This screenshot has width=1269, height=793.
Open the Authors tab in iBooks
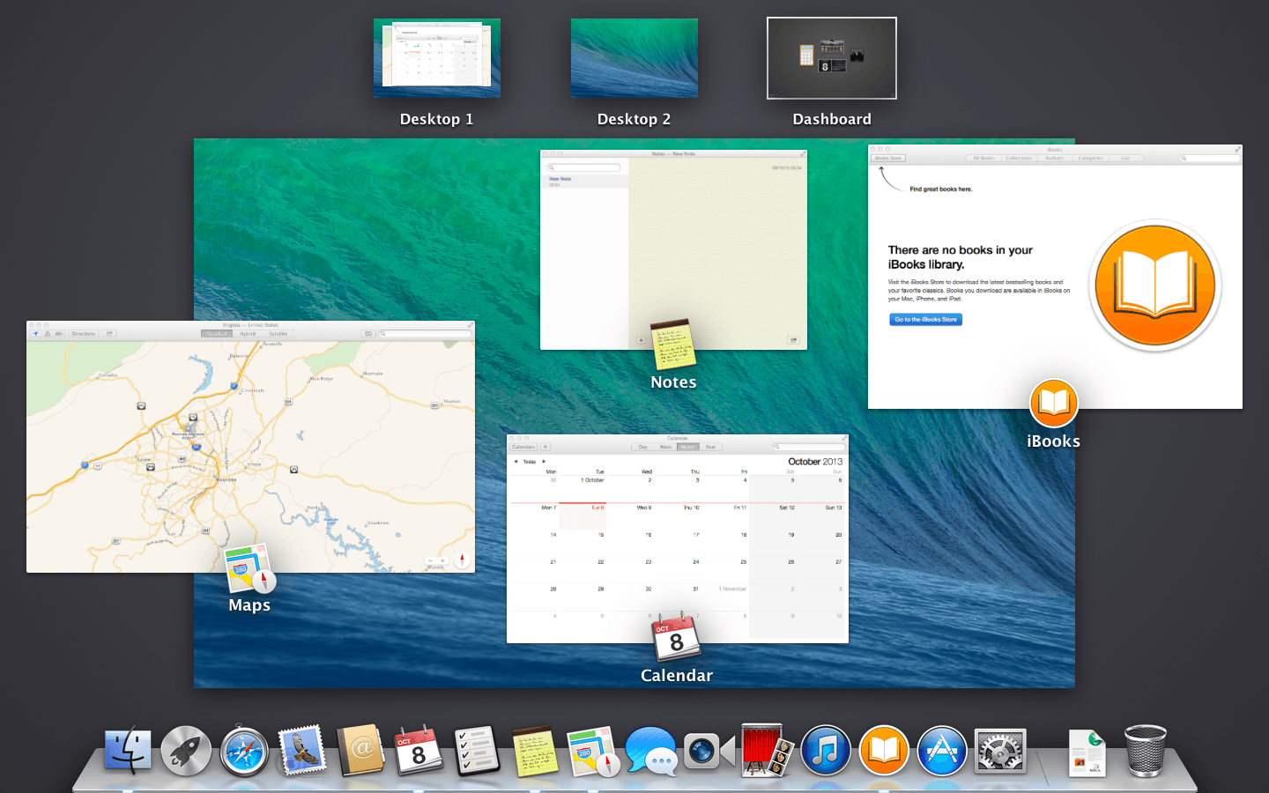pos(1055,159)
